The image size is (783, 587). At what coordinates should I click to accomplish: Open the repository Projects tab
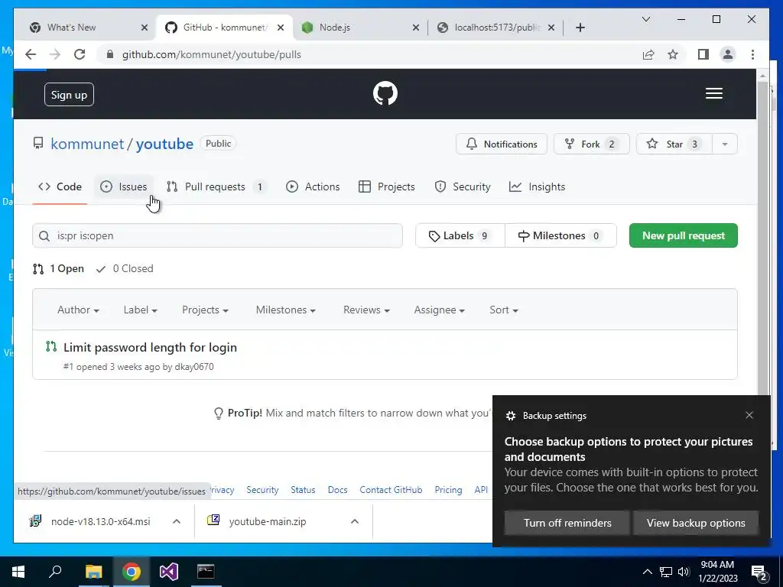(x=387, y=186)
